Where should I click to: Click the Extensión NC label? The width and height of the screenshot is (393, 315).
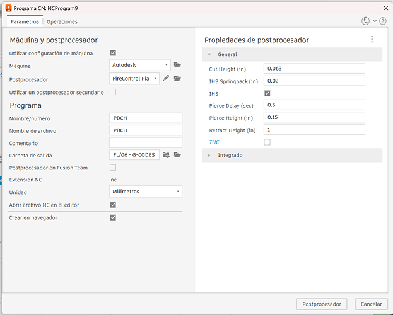pyautogui.click(x=26, y=180)
